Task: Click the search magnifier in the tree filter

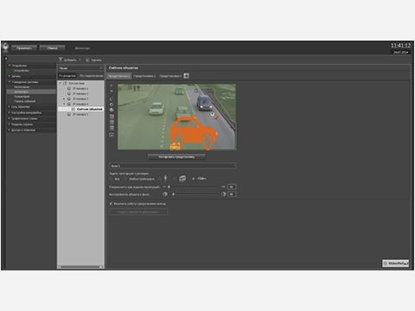Action: click(x=101, y=68)
